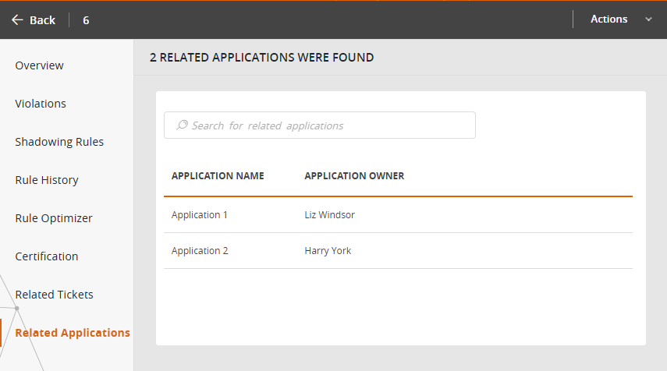Image resolution: width=667 pixels, height=371 pixels.
Task: Click owner Harry York
Action: pyautogui.click(x=328, y=251)
